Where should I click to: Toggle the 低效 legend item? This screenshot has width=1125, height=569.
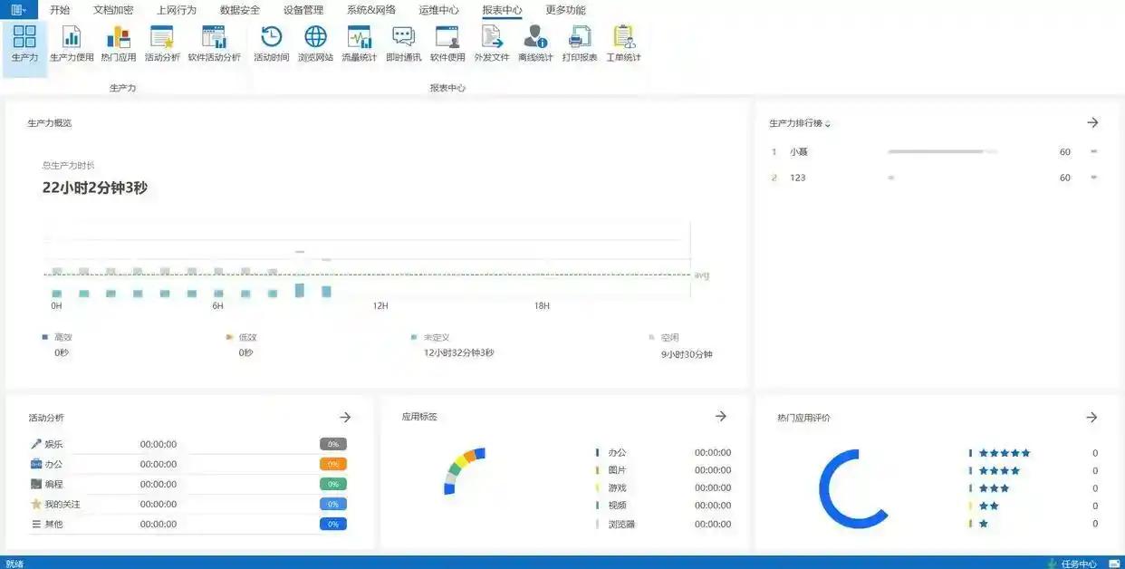tap(242, 337)
